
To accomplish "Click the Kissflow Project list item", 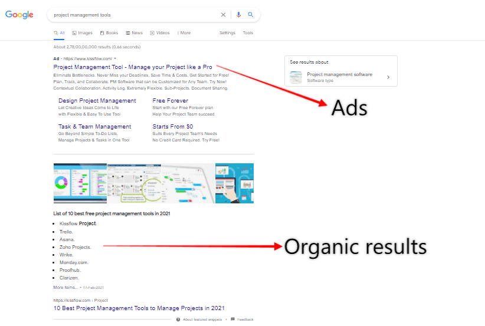I will pos(78,223).
